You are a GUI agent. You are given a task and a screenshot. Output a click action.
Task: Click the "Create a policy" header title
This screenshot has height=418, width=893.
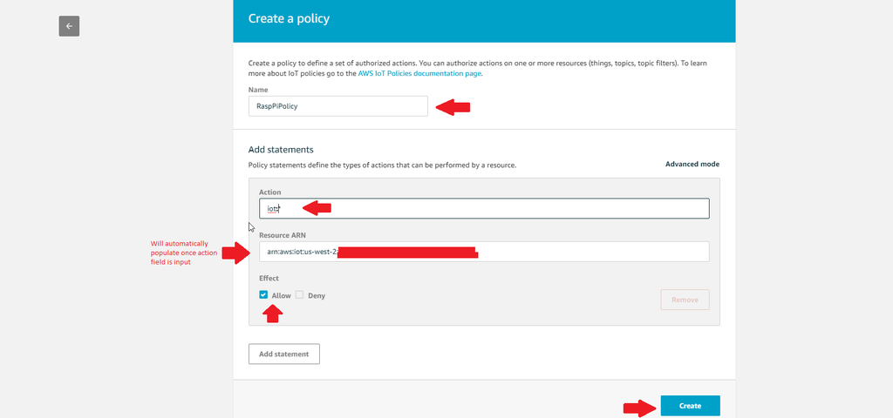click(289, 18)
